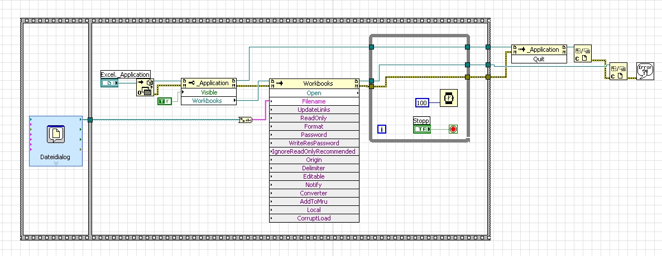Select the AddToMru parameter
The width and height of the screenshot is (662, 256).
pyautogui.click(x=314, y=201)
